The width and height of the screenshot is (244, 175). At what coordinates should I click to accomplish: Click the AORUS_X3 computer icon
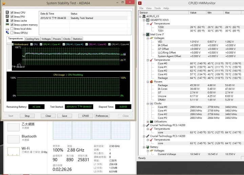pos(144,16)
